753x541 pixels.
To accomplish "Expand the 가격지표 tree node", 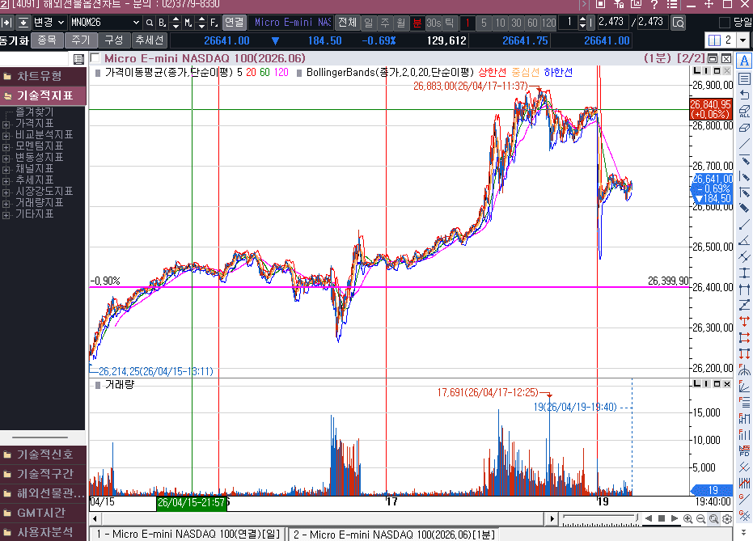I will point(6,123).
